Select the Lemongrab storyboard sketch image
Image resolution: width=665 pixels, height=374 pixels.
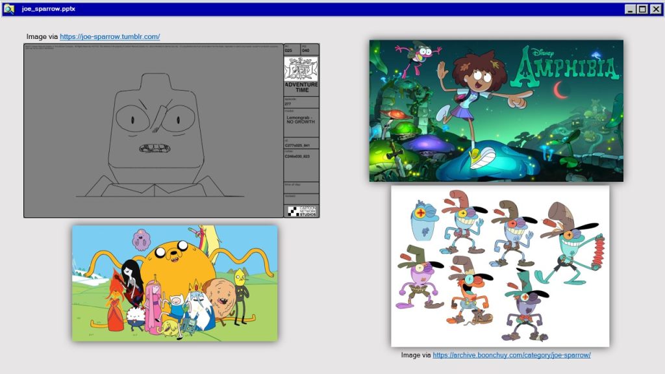(x=171, y=131)
